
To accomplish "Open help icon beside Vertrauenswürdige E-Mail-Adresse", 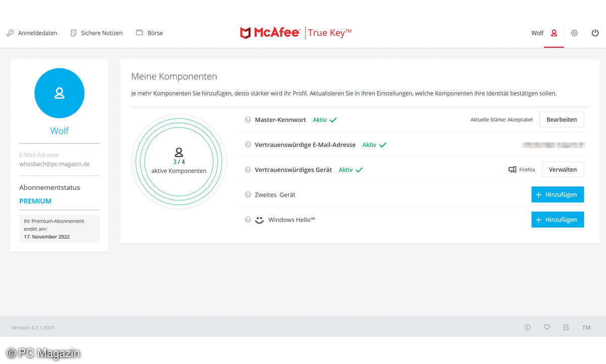I will pos(248,145).
